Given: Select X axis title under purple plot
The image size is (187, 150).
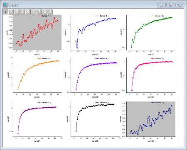Looking at the screenshot, I should pyautogui.click(x=37, y=141).
